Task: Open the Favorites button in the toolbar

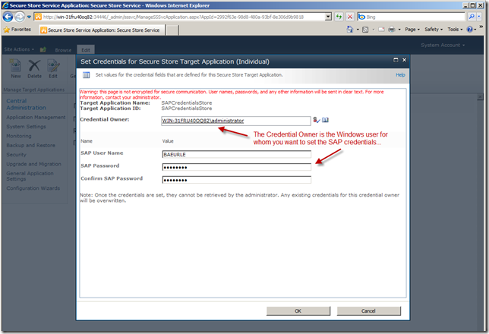Action: pyautogui.click(x=17, y=30)
